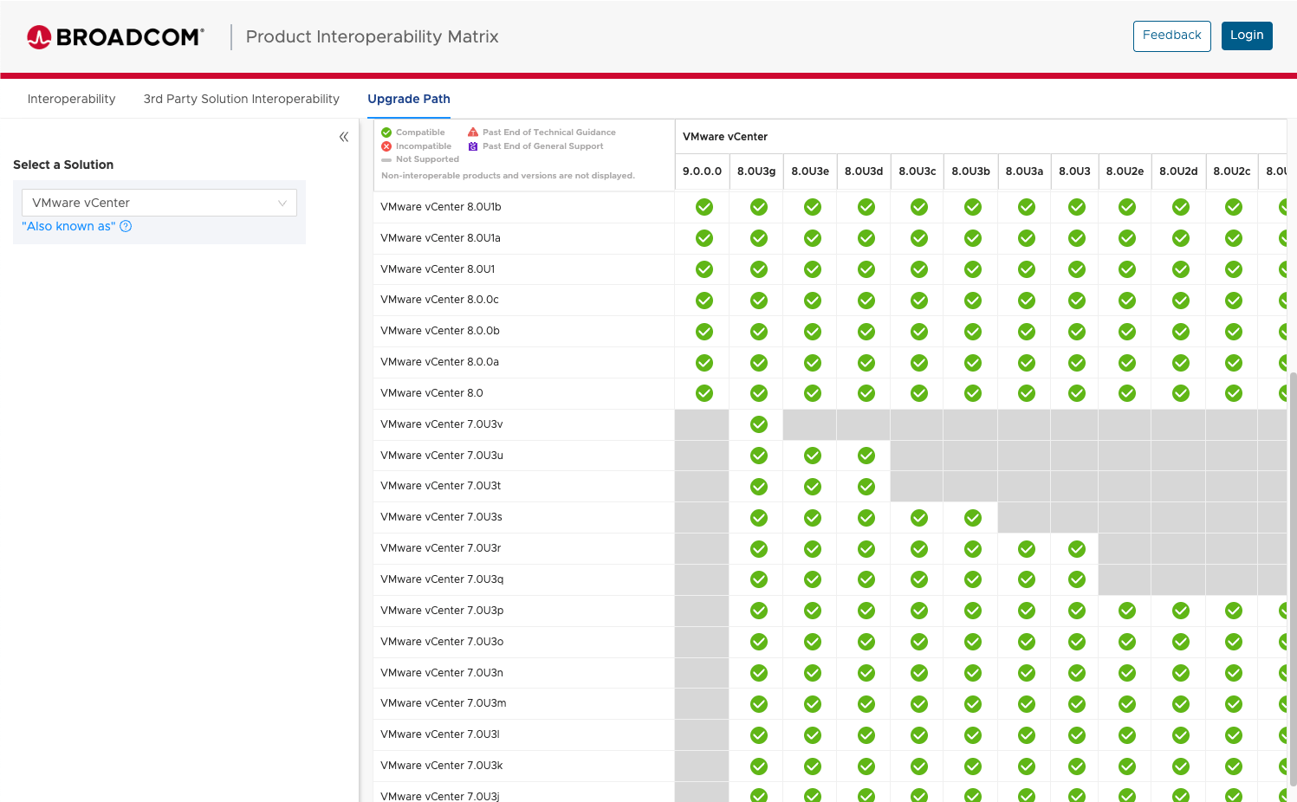Viewport: 1297px width, 802px height.
Task: Click the compatible checkmark for vCenter 7.0U3s under 8.0U3b
Action: (x=971, y=517)
